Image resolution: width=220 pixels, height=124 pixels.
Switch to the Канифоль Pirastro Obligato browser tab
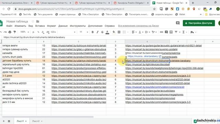tap(131, 3)
